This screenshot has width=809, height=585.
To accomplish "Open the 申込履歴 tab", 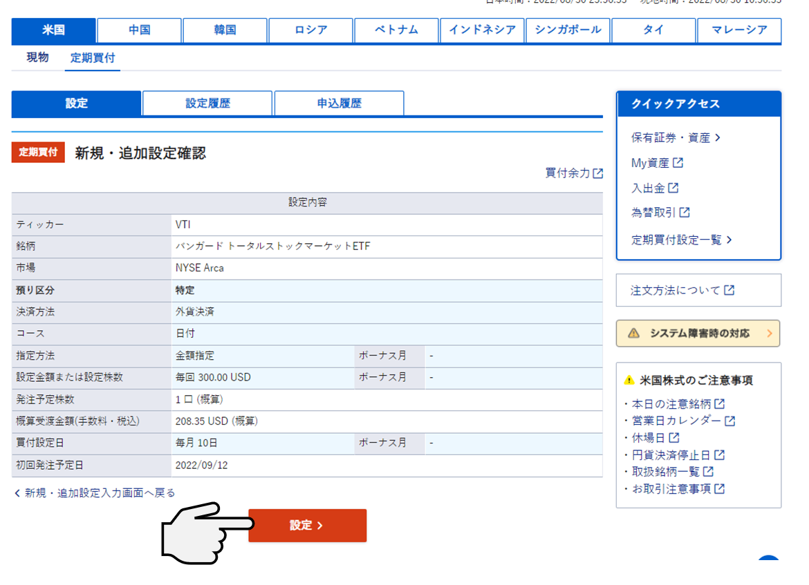I will coord(339,103).
